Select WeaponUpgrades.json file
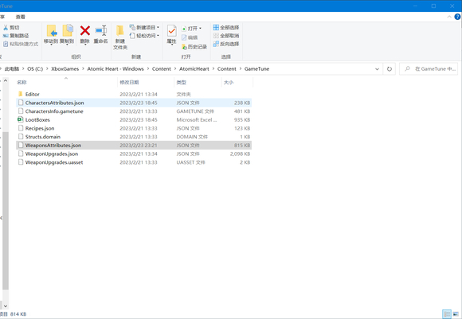 pos(134,154)
